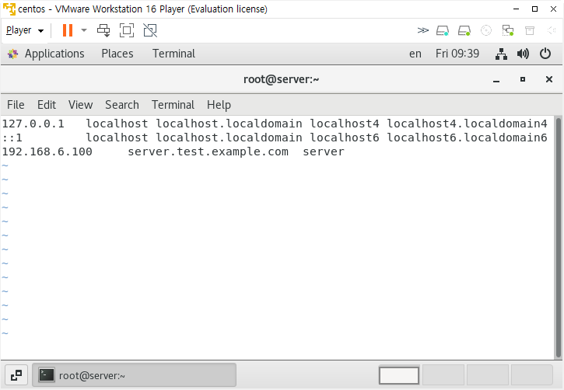Open the Edit menu in terminal window

(47, 105)
